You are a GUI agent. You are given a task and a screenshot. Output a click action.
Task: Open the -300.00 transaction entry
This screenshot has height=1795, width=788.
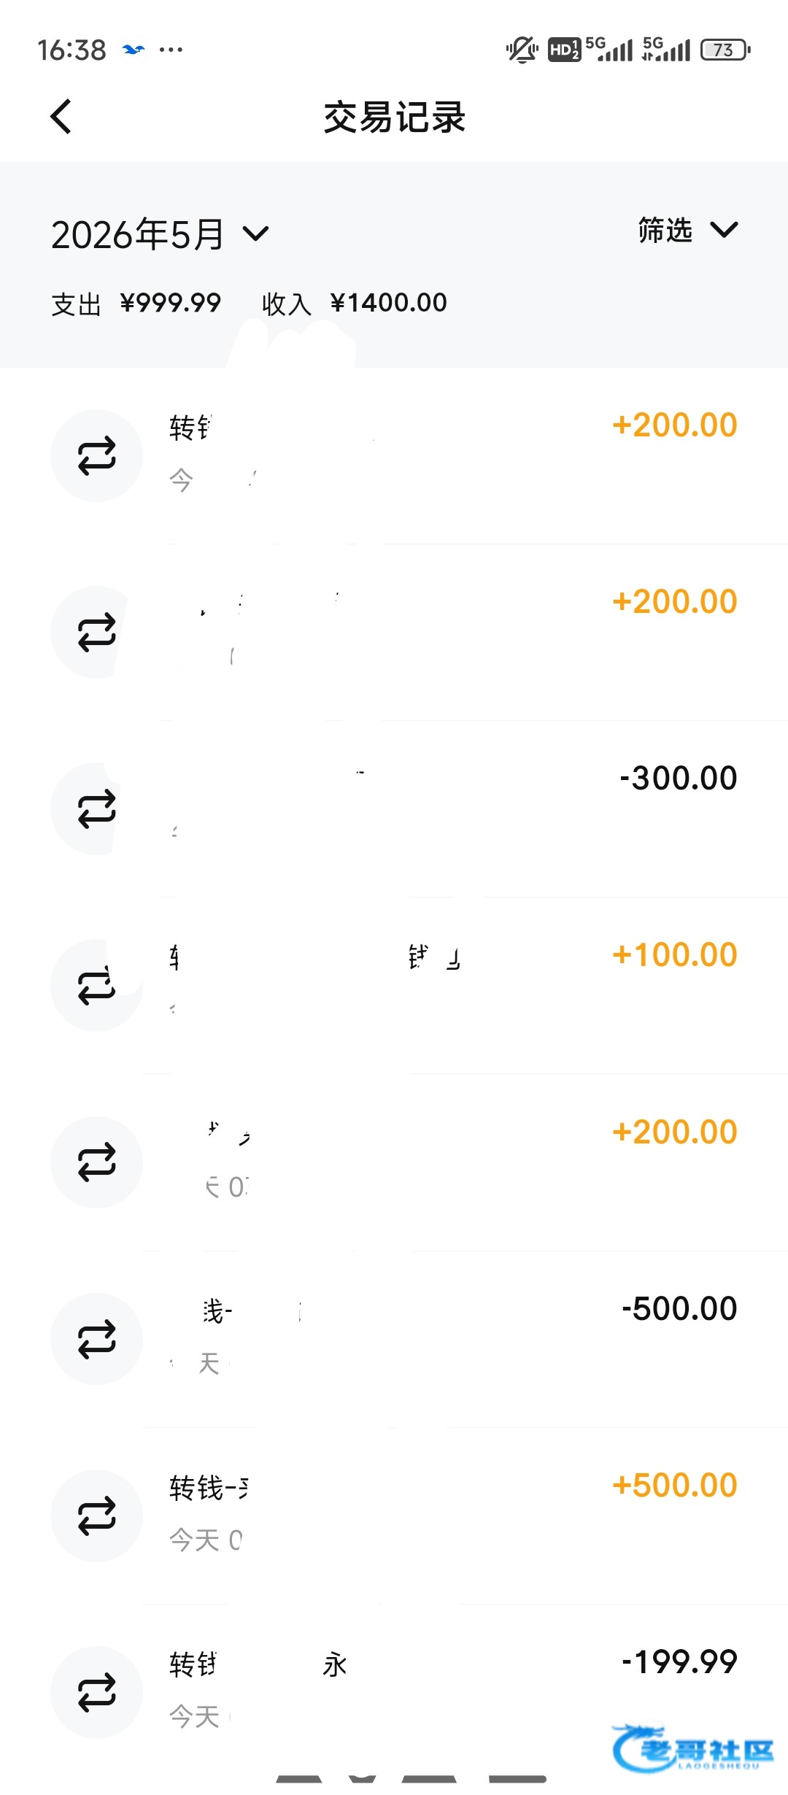(394, 808)
